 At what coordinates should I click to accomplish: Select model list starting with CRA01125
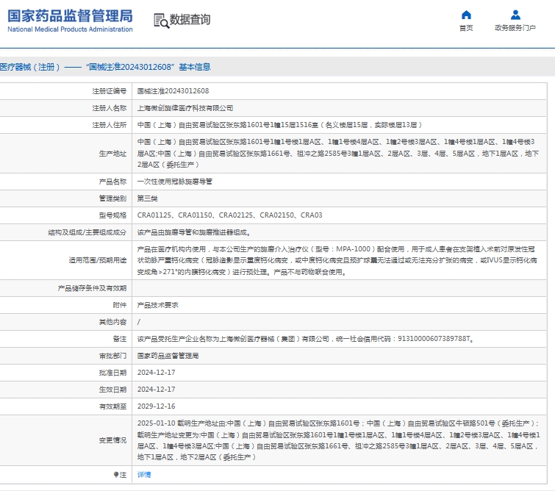(229, 215)
